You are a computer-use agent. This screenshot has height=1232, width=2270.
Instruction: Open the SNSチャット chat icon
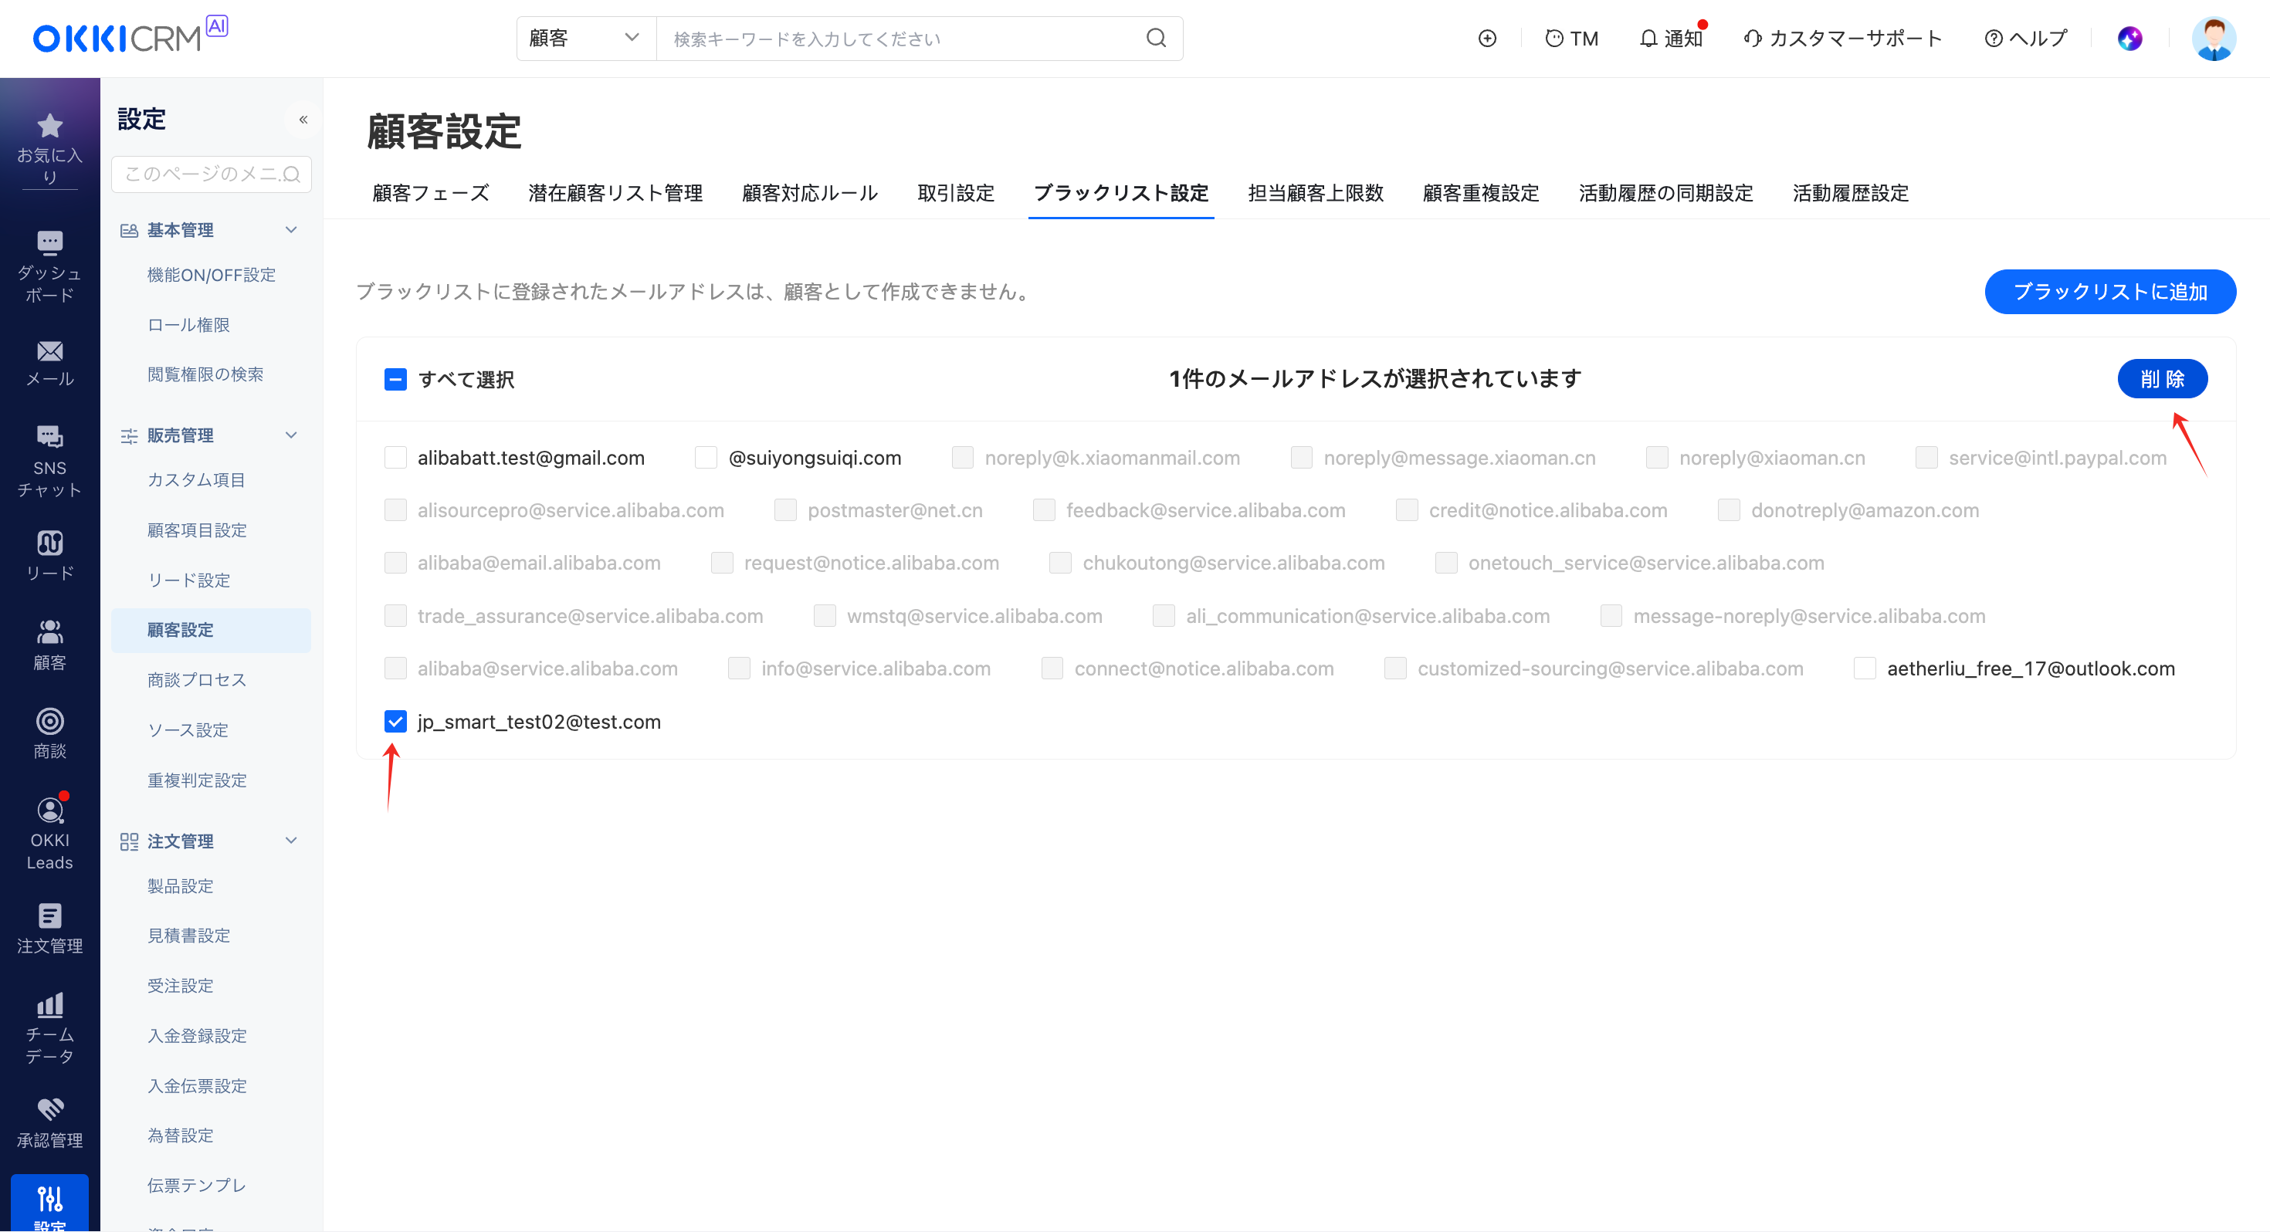[49, 437]
